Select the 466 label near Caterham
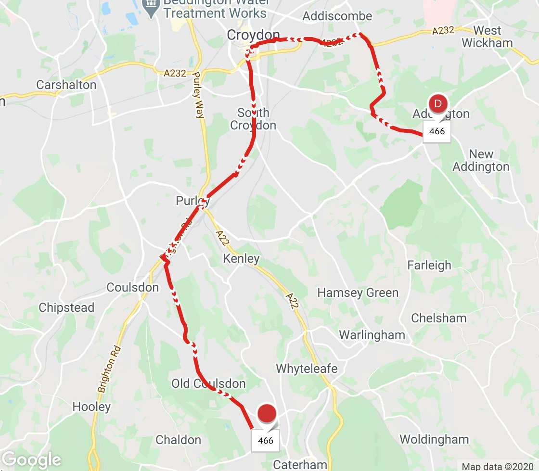Screen dimensions: 539x471 [265, 440]
